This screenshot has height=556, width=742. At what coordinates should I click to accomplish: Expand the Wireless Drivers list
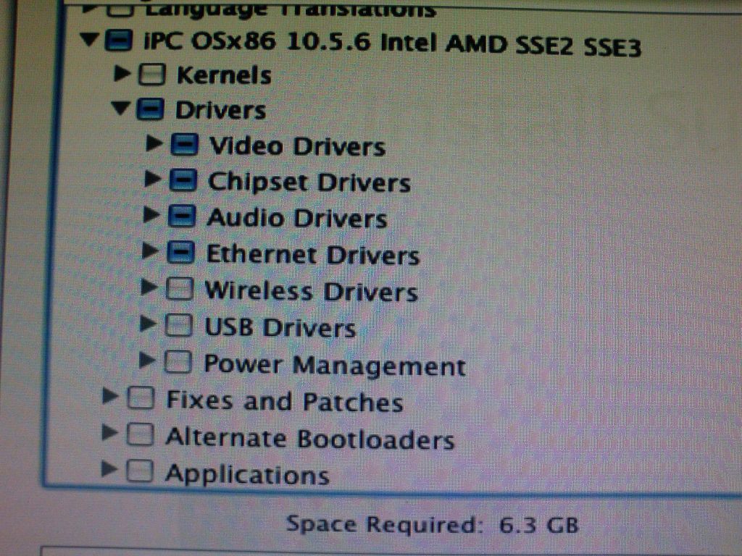(x=149, y=287)
